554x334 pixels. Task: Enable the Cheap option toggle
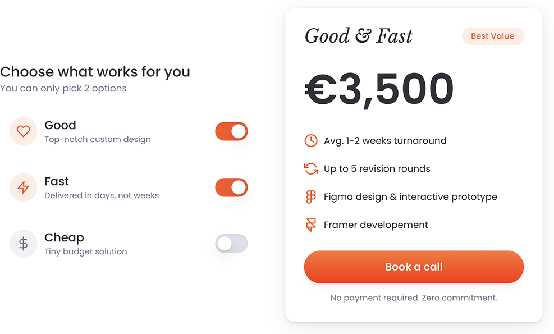point(231,243)
